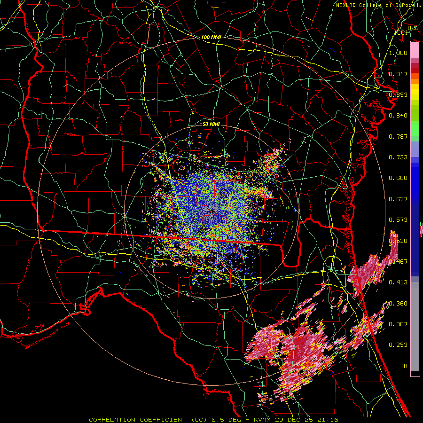Click the 0.680 color scale label
Image resolution: width=423 pixels, height=423 pixels.
pos(398,178)
